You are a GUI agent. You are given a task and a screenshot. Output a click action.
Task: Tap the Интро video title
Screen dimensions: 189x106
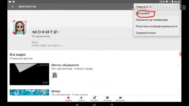56,91
